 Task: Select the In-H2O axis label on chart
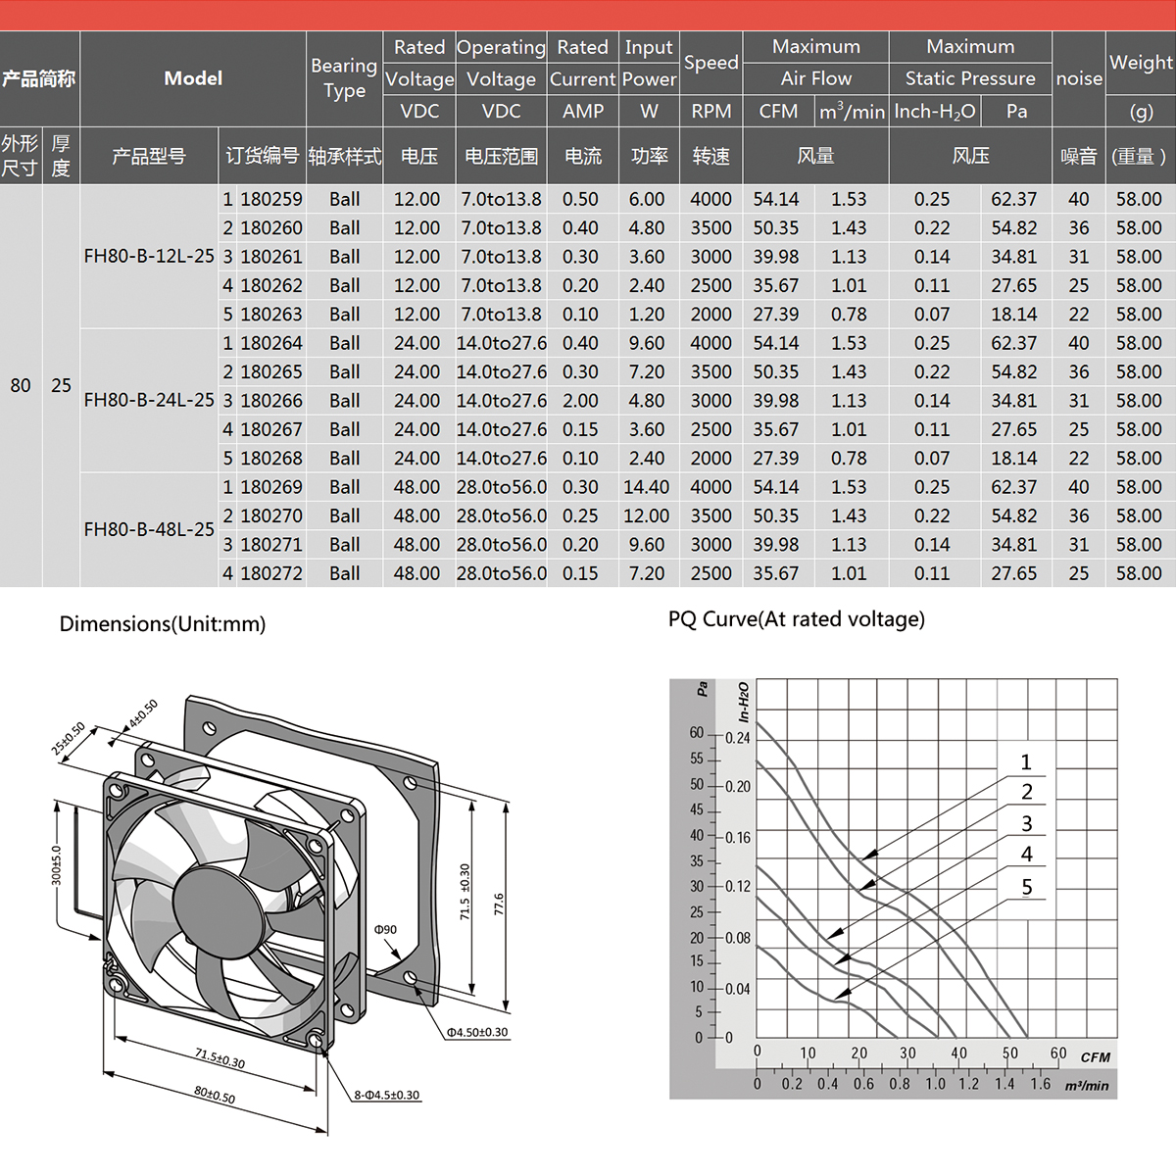pyautogui.click(x=744, y=702)
